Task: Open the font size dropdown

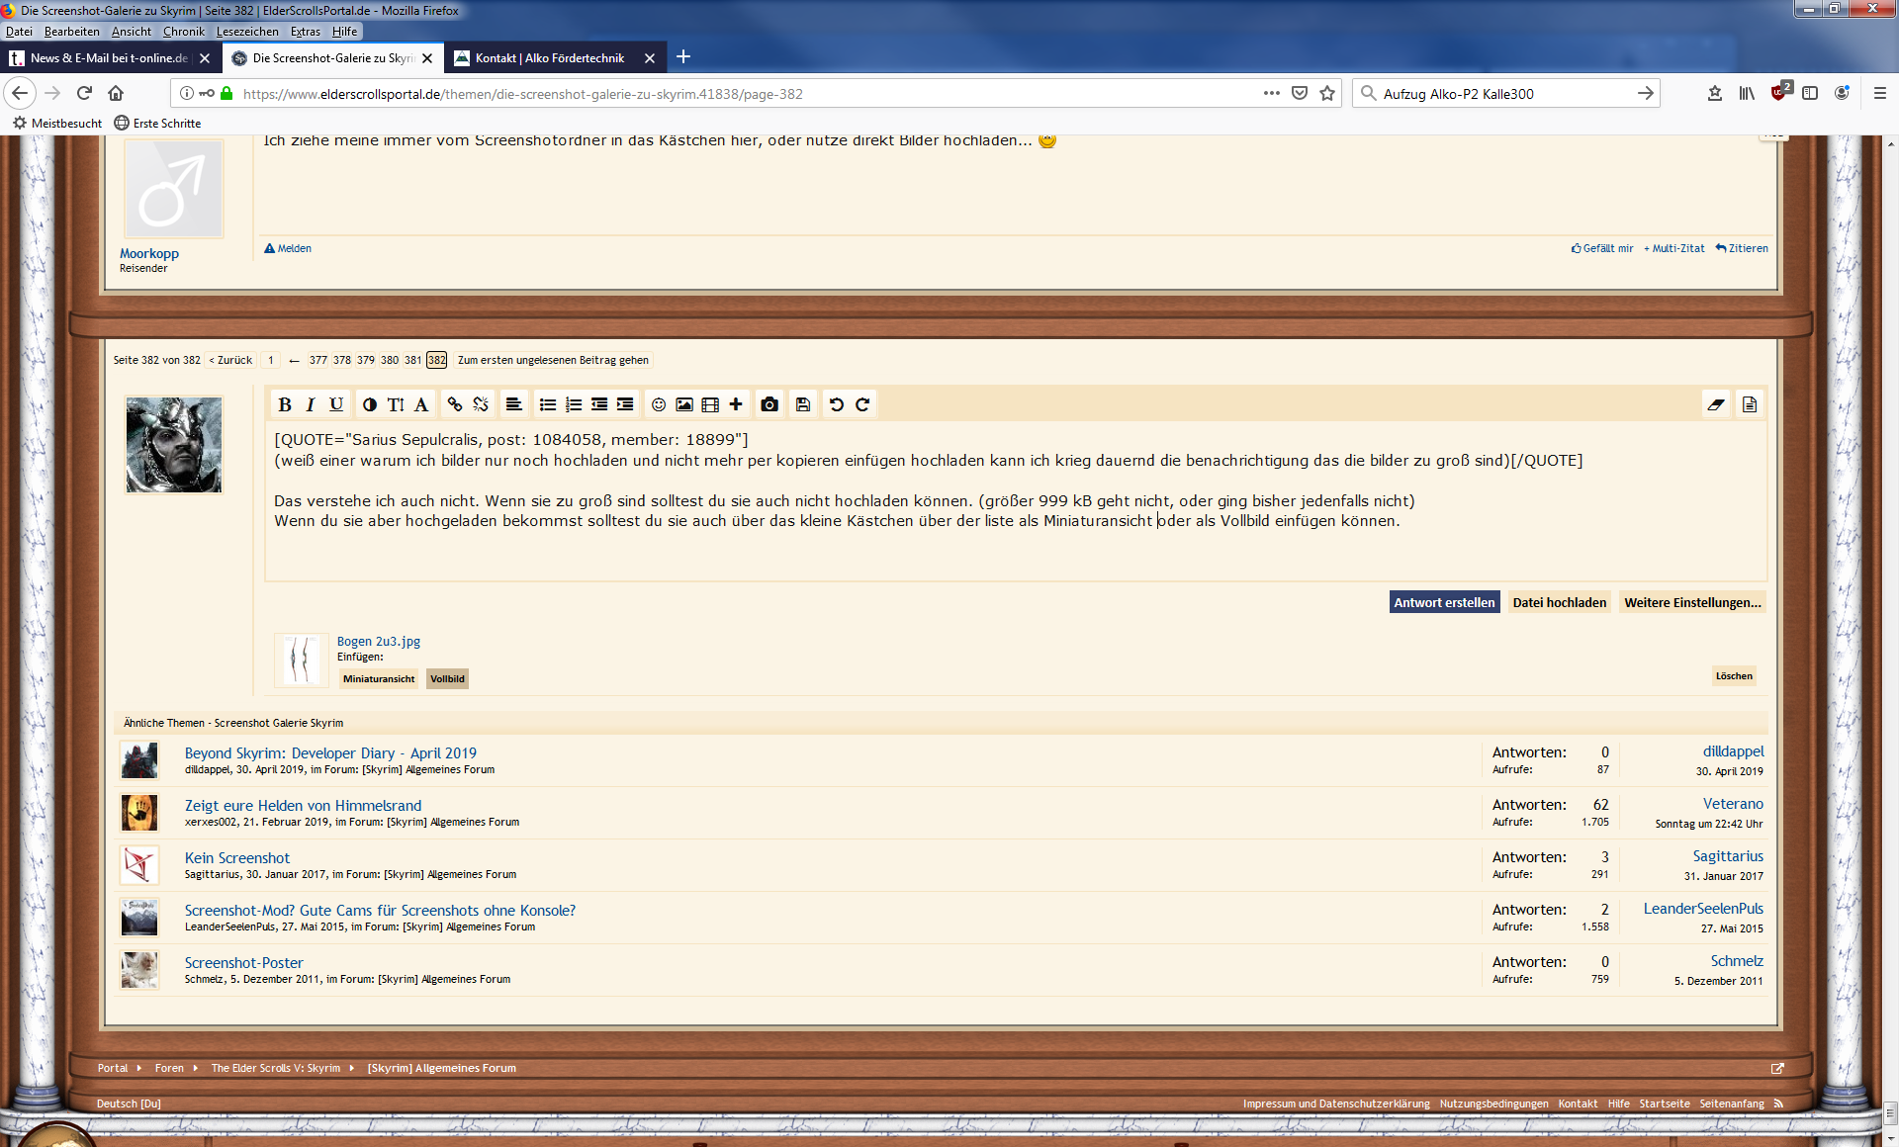Action: [396, 404]
